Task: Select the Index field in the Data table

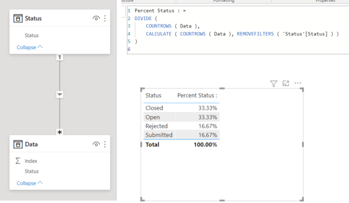Action: [31, 161]
